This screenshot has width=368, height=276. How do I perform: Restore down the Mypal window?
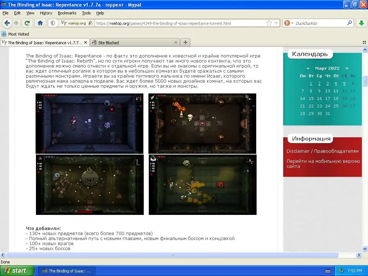[355, 4]
